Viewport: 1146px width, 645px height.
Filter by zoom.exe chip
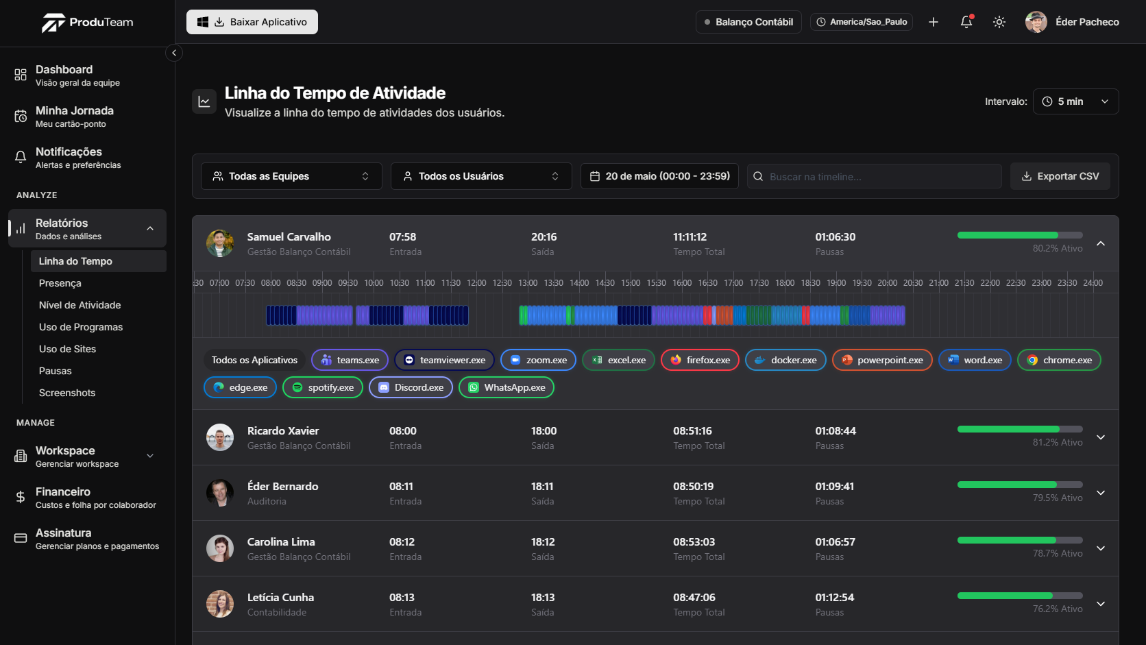click(539, 360)
